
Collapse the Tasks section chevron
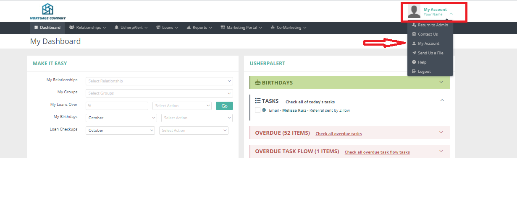(442, 100)
